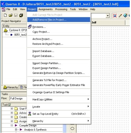Click the folder icon of the Advisc task row
Viewport: 131px width, 133px height.
click(16, 113)
